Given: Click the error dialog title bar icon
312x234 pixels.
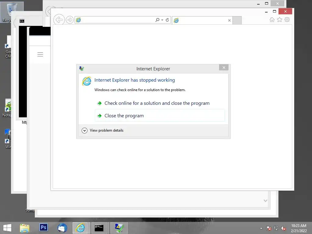Looking at the screenshot, I should coord(82,69).
